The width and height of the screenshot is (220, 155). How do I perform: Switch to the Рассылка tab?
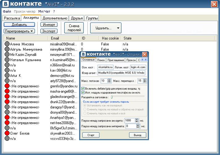click(x=12, y=18)
